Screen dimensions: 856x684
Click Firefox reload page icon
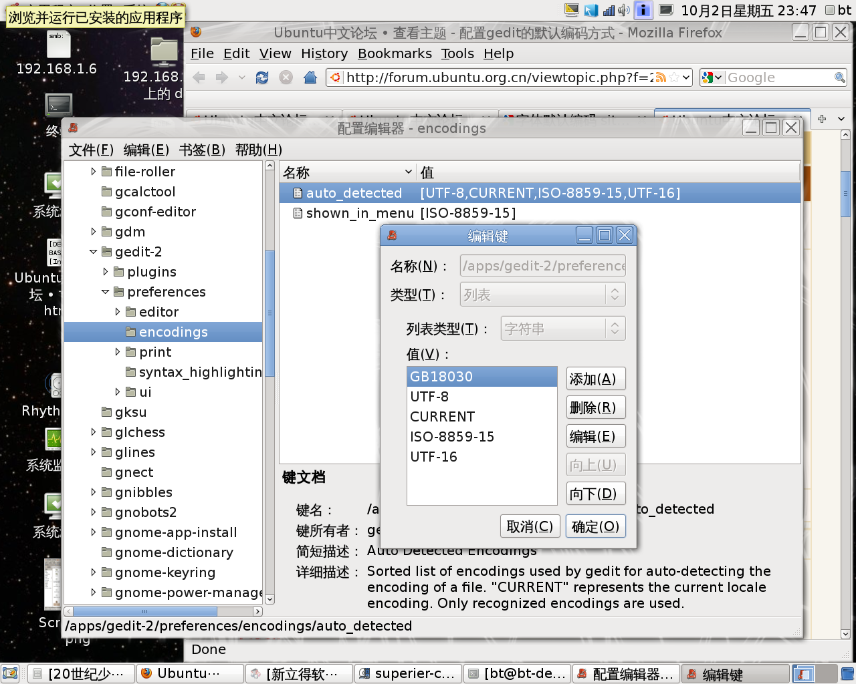tap(262, 77)
